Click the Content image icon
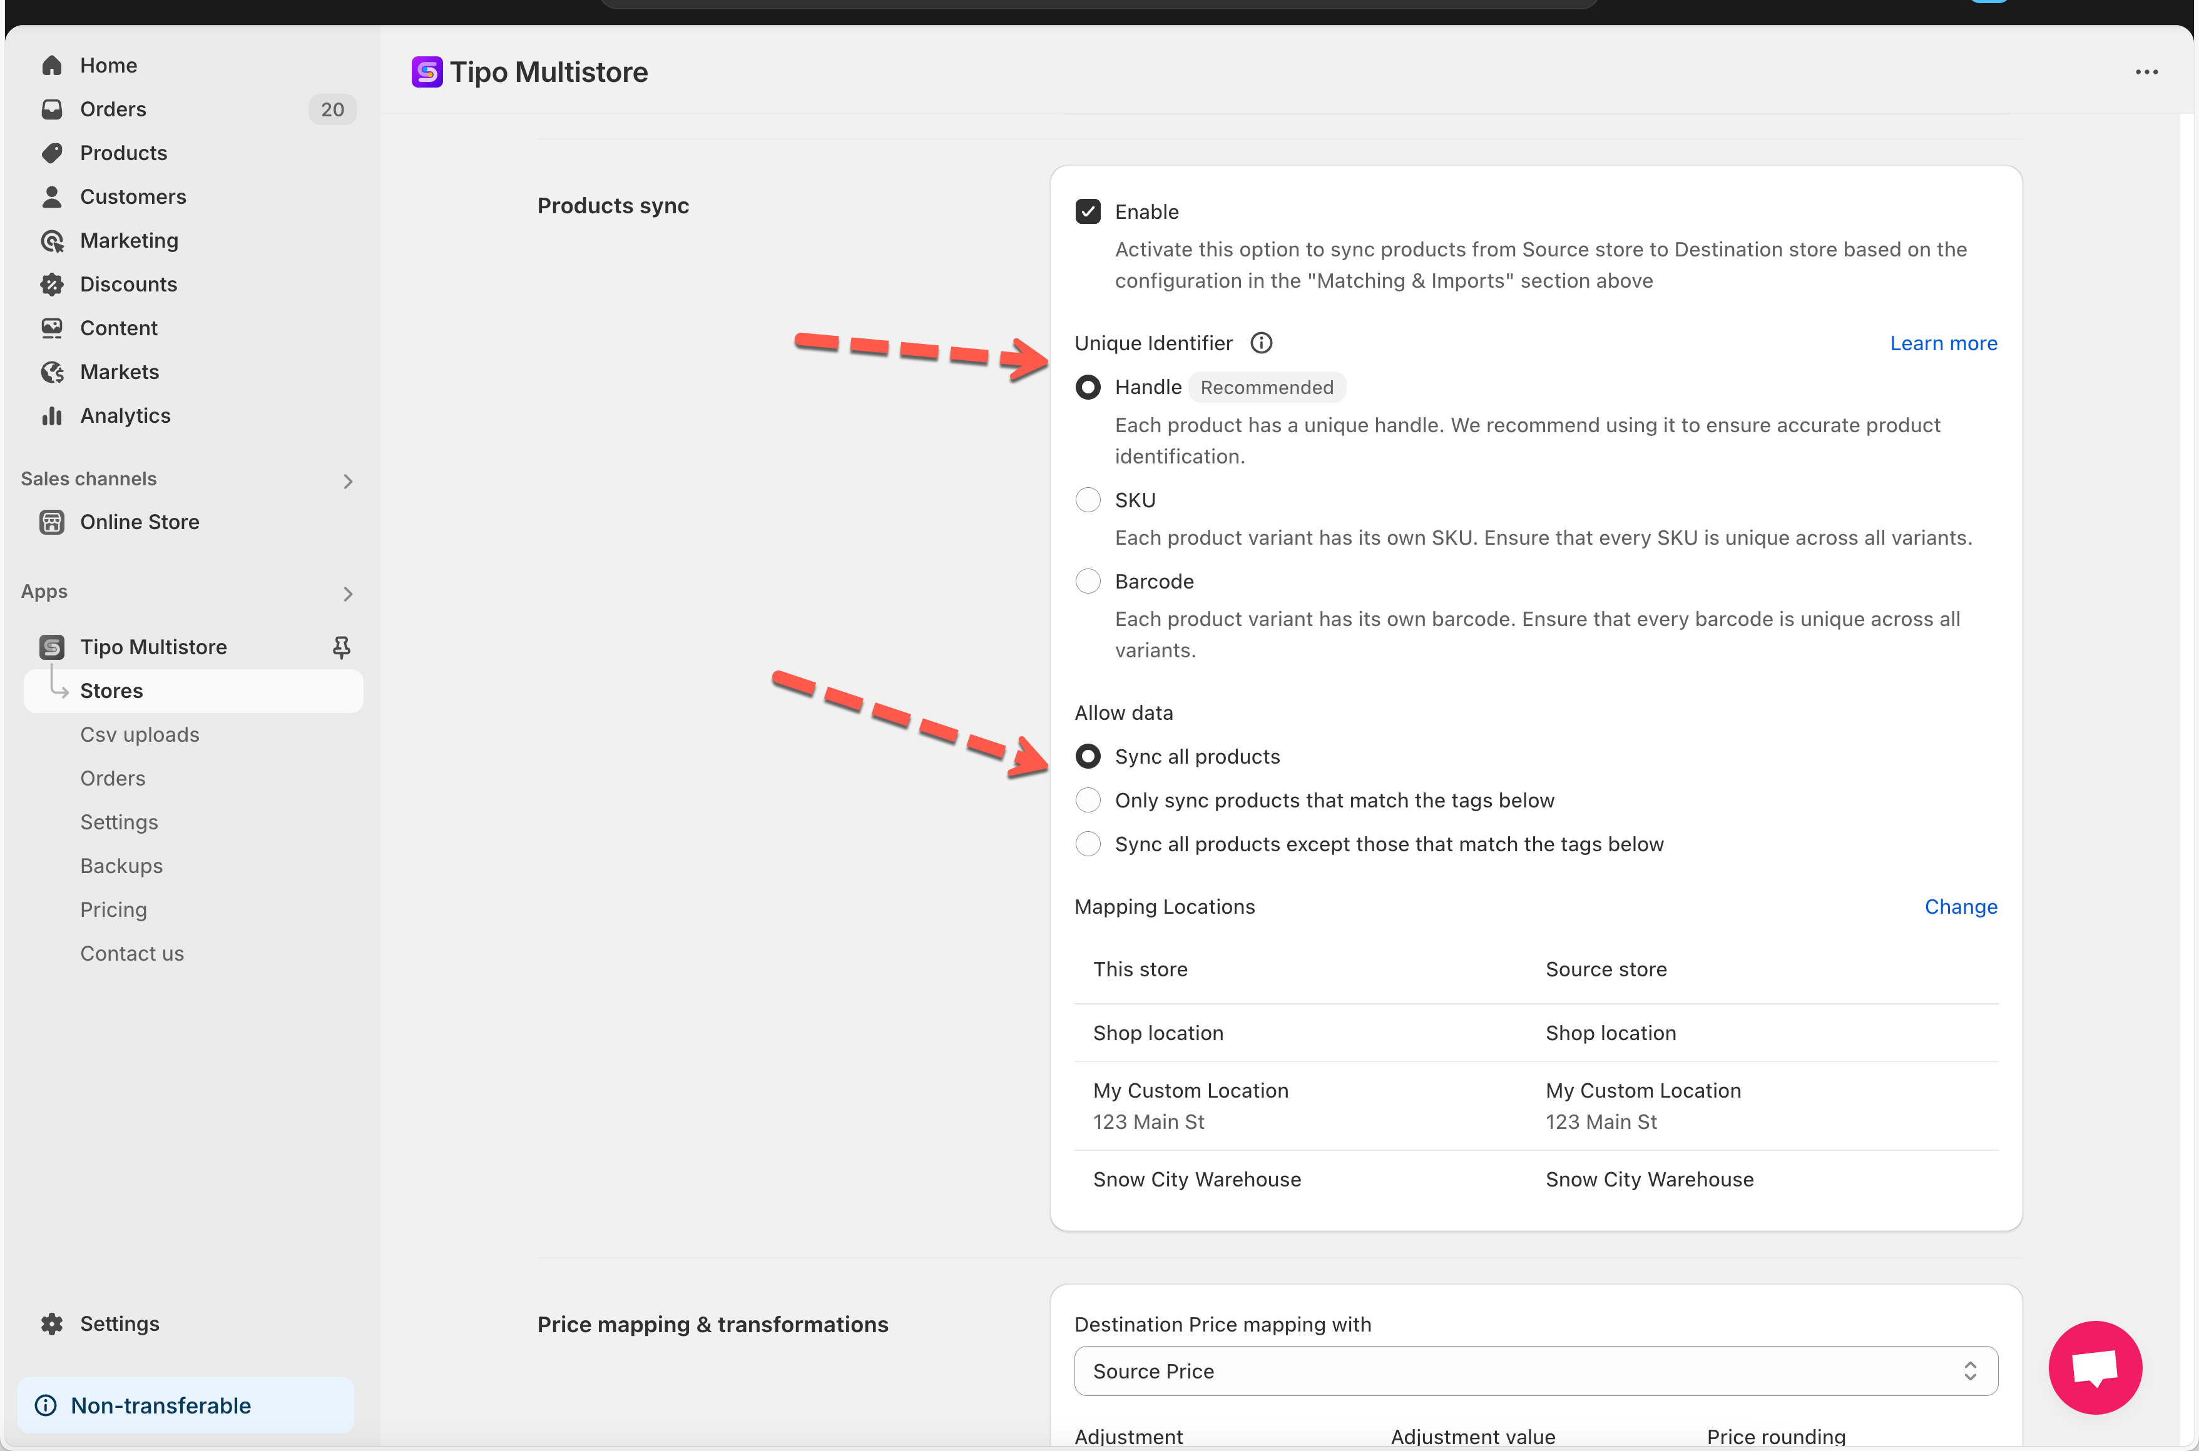The height and width of the screenshot is (1451, 2199). [52, 328]
